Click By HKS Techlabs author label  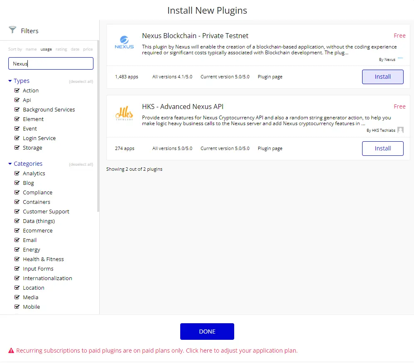(381, 131)
